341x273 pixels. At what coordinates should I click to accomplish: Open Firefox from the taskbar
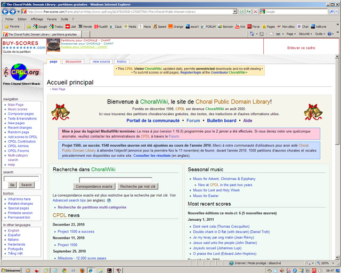coord(82,270)
